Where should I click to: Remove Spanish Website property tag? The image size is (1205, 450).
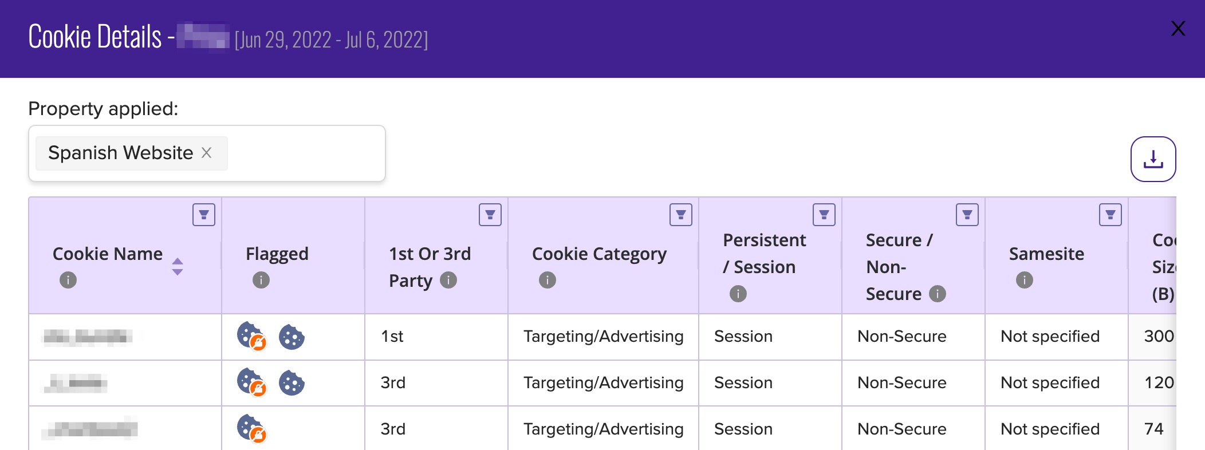(x=207, y=153)
